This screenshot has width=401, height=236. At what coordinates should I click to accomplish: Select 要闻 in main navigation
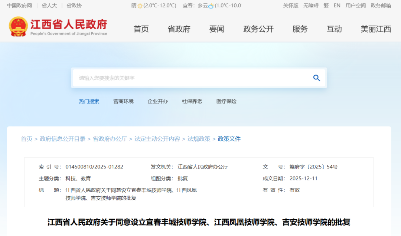217,29
